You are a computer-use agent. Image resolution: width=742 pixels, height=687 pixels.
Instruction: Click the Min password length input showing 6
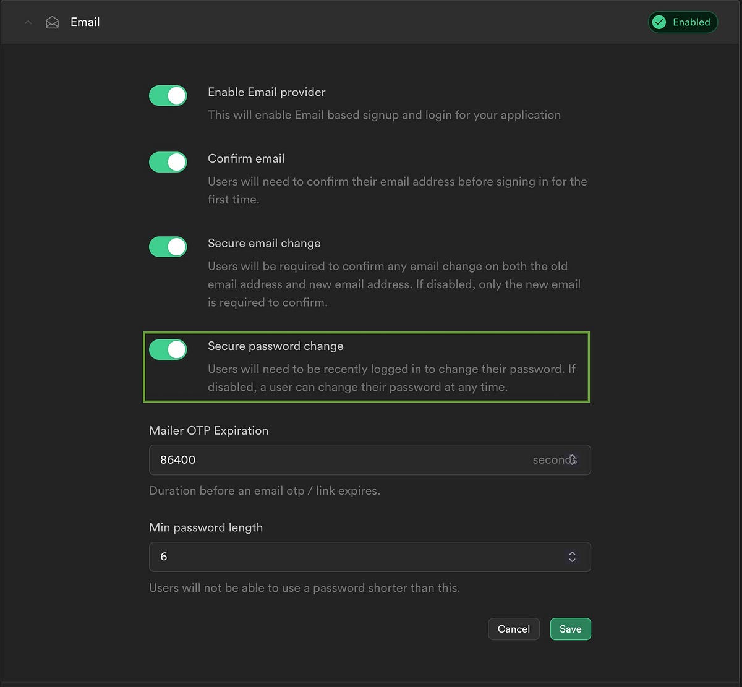click(309, 557)
